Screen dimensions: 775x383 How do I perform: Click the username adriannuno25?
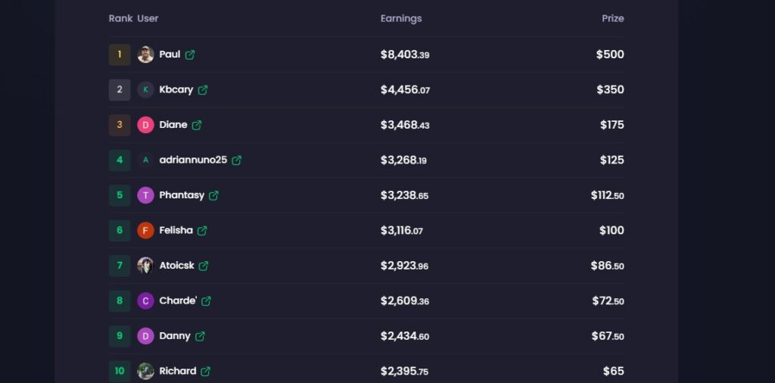193,160
